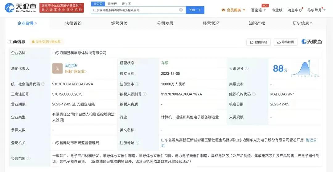
Task: Expand the 马尔萨月 user account menu
Action: [x=316, y=10]
